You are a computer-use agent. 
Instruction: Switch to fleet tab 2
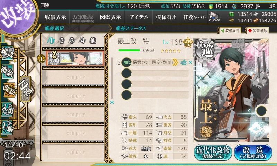coord(62,40)
